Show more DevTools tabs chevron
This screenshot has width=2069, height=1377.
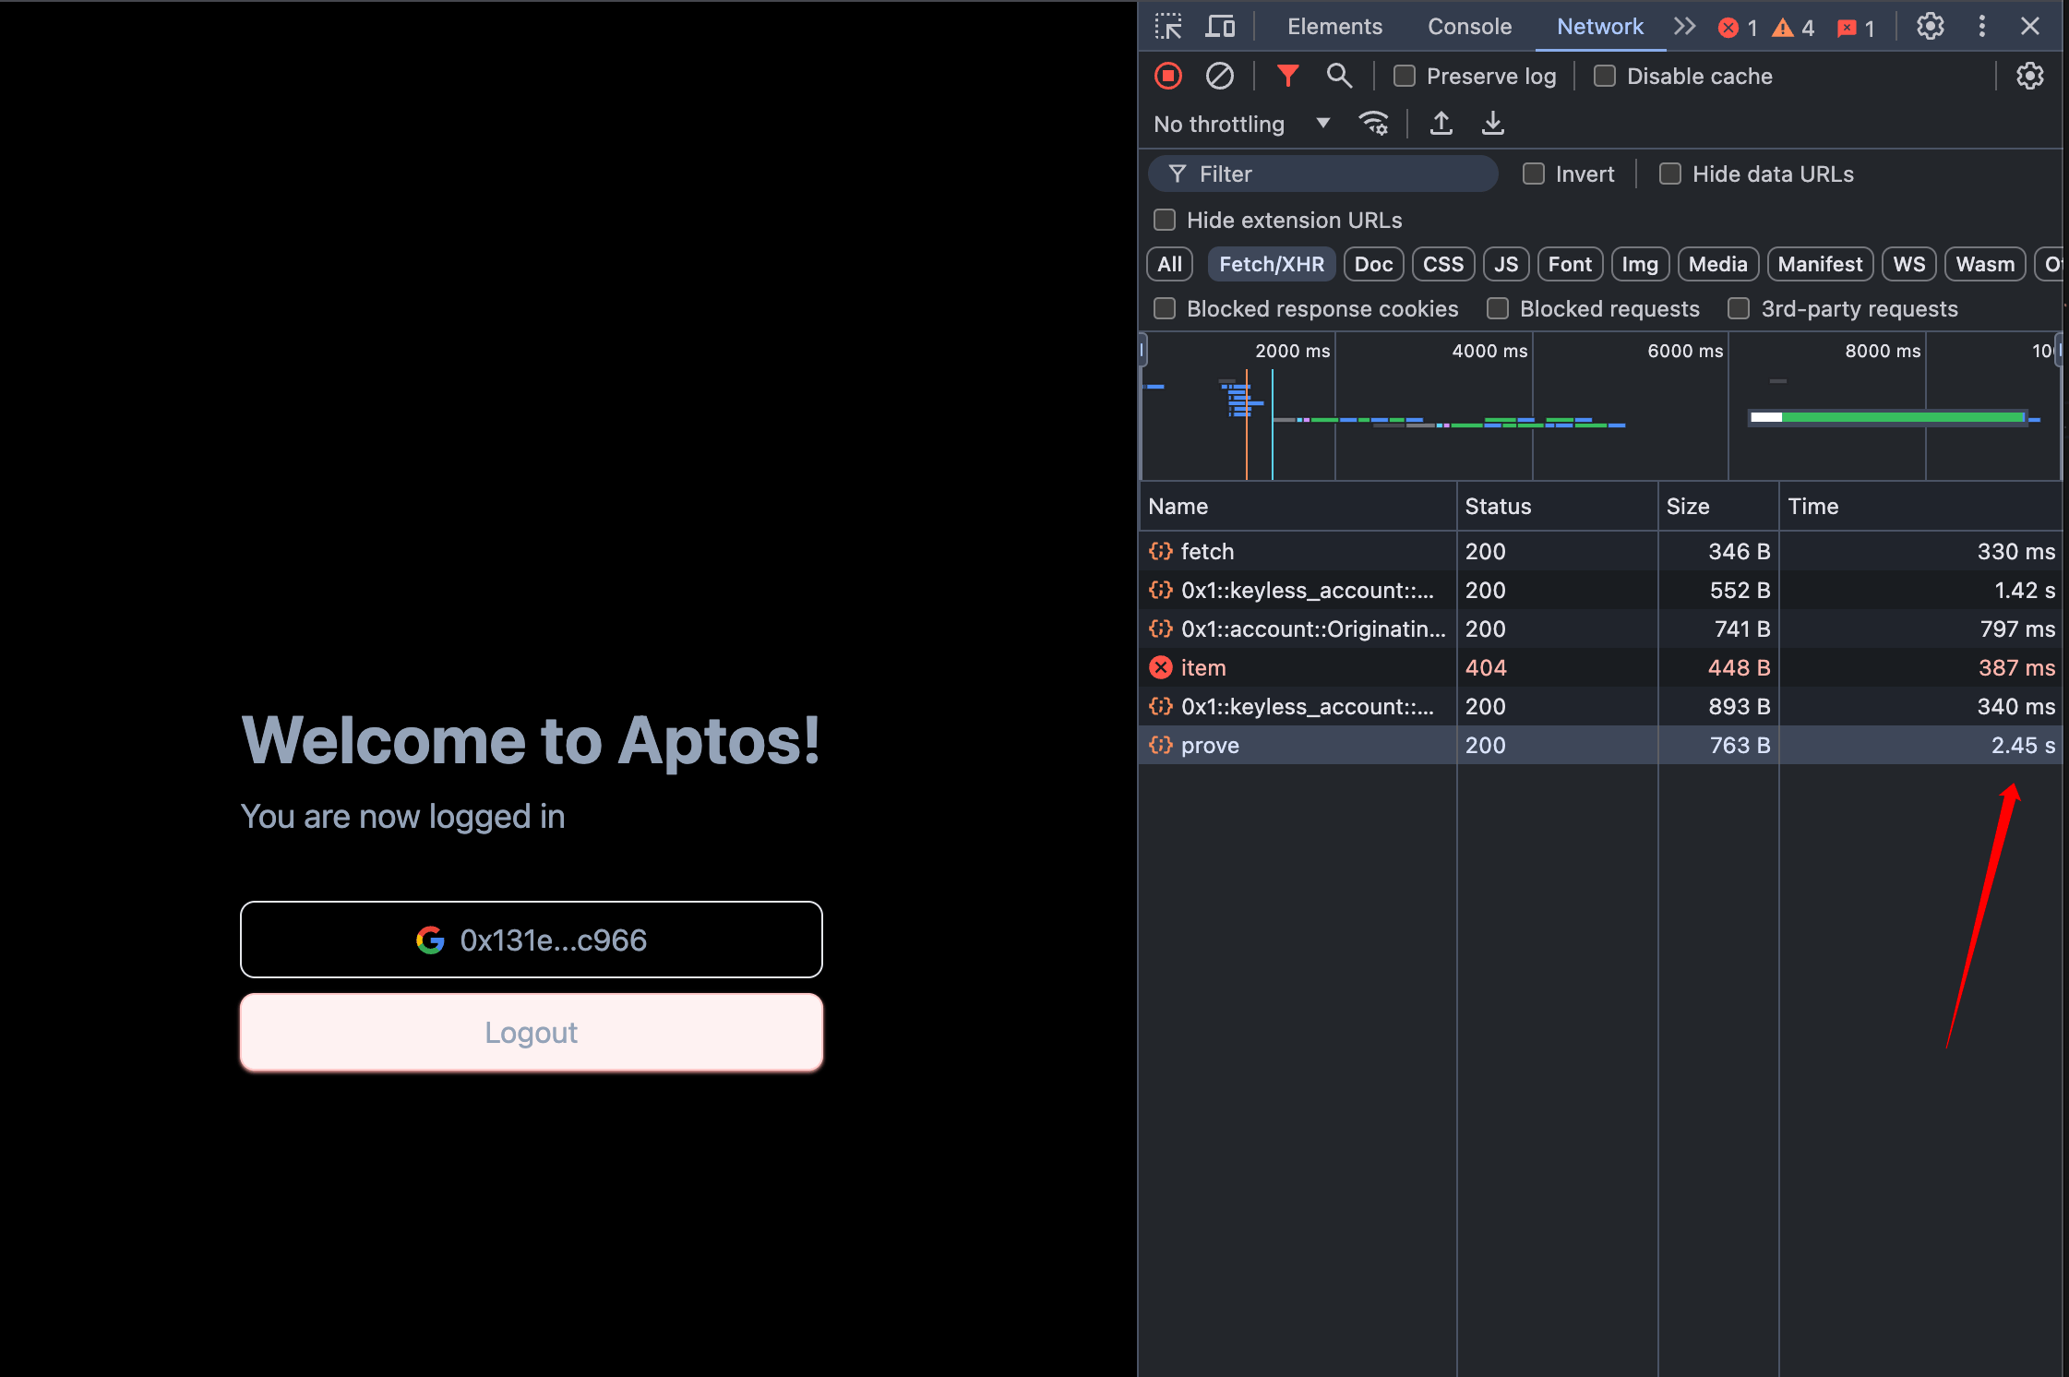point(1685,27)
